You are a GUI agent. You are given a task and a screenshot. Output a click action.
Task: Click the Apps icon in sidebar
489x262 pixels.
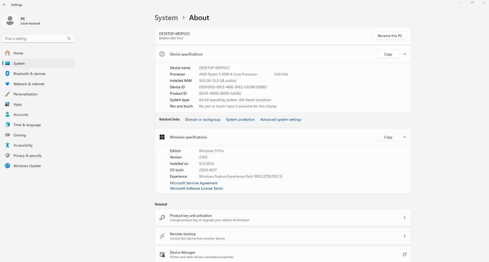tap(7, 104)
